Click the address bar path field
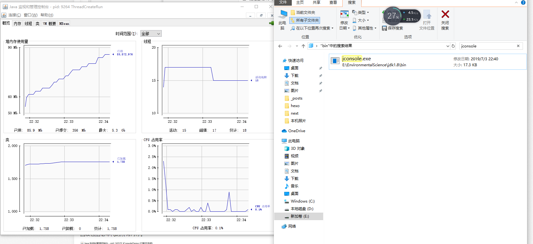Image resolution: width=533 pixels, height=244 pixels. click(x=378, y=46)
